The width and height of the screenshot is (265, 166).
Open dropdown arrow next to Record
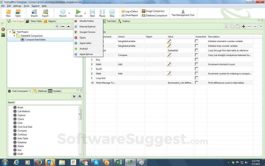pyautogui.click(x=69, y=13)
